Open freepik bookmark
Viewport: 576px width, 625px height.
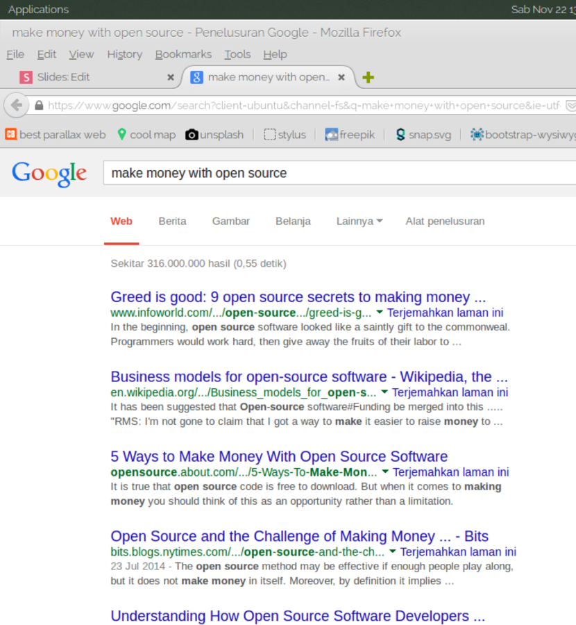pos(350,135)
